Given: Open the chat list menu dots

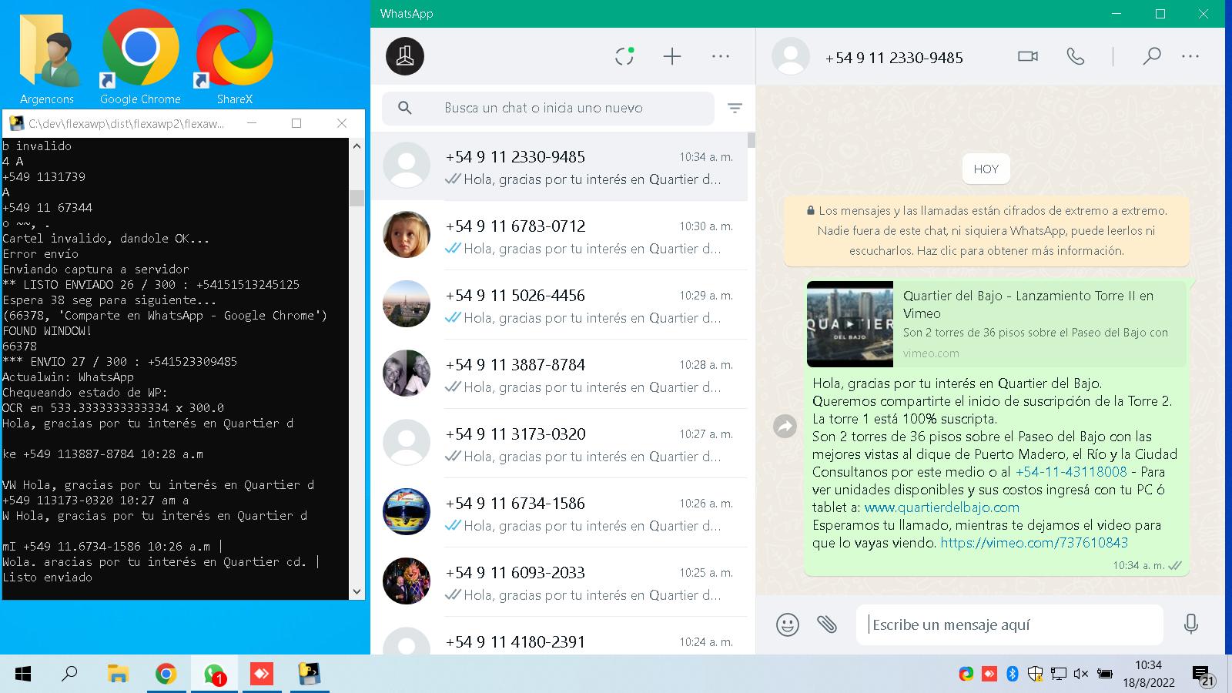Looking at the screenshot, I should 721,56.
